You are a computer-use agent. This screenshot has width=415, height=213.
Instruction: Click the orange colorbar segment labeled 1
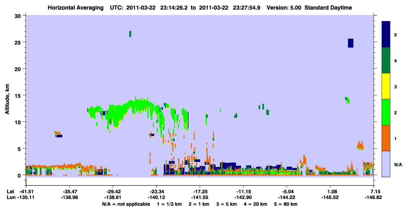pyautogui.click(x=386, y=138)
